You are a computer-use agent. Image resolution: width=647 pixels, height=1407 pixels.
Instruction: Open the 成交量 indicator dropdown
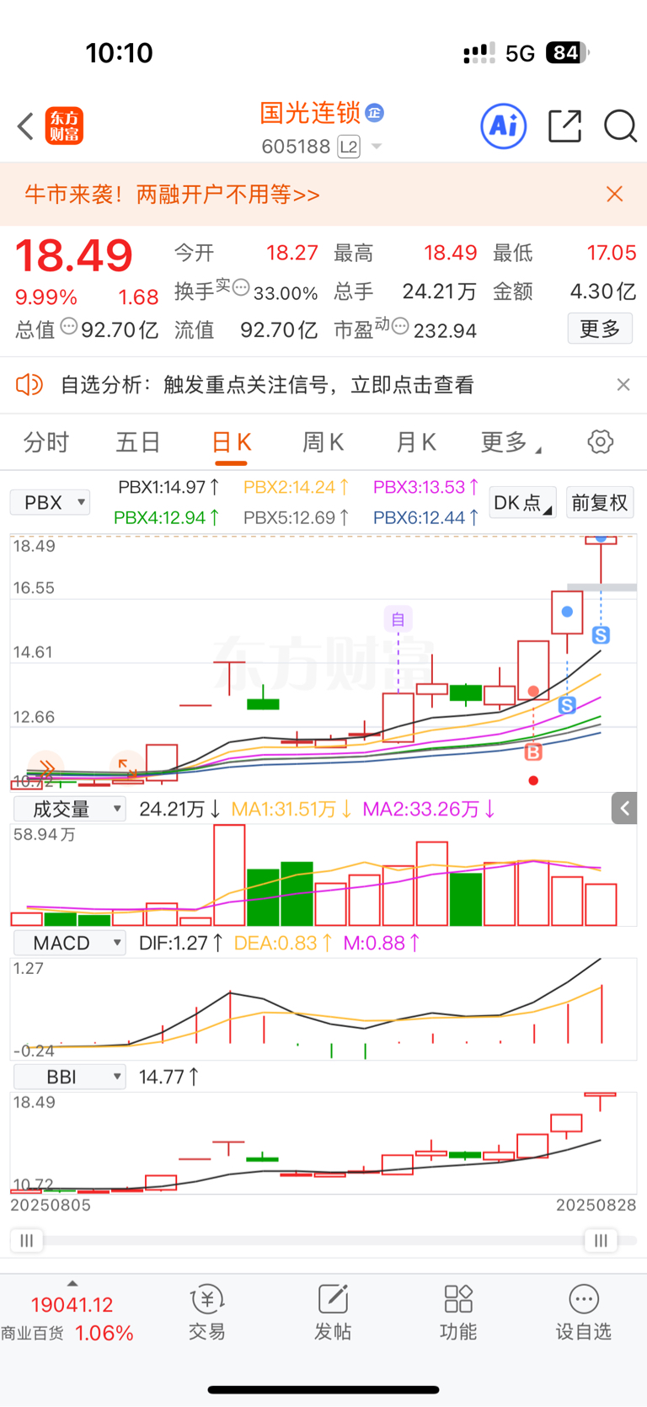tap(70, 810)
